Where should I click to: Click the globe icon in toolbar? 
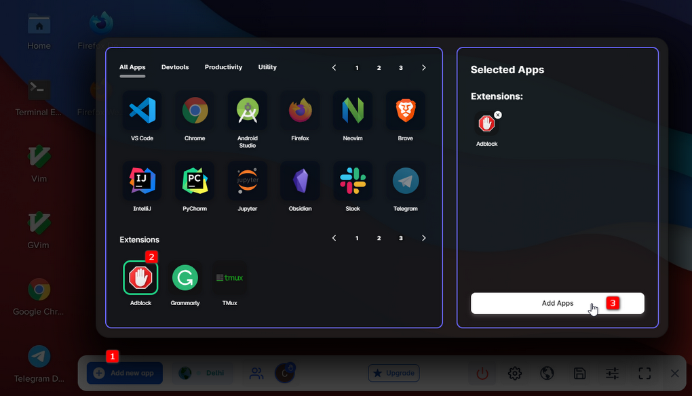[x=547, y=374]
